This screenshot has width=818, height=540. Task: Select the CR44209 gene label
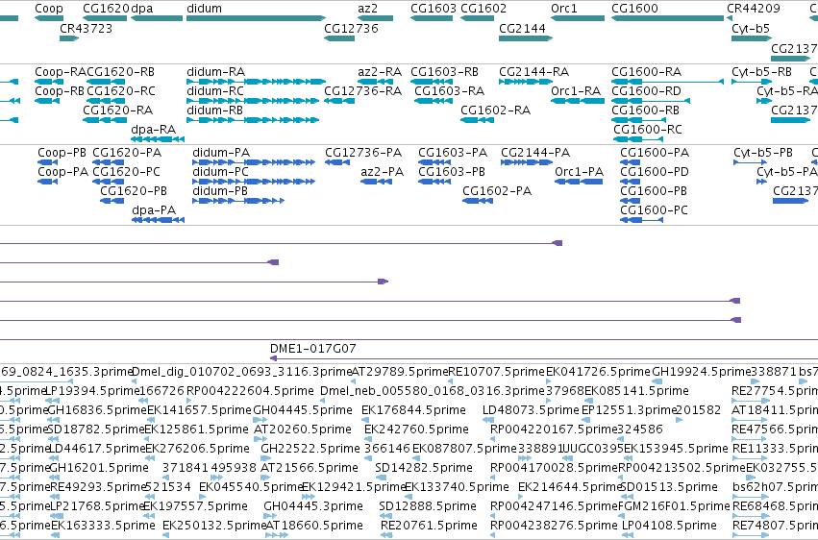click(x=754, y=9)
